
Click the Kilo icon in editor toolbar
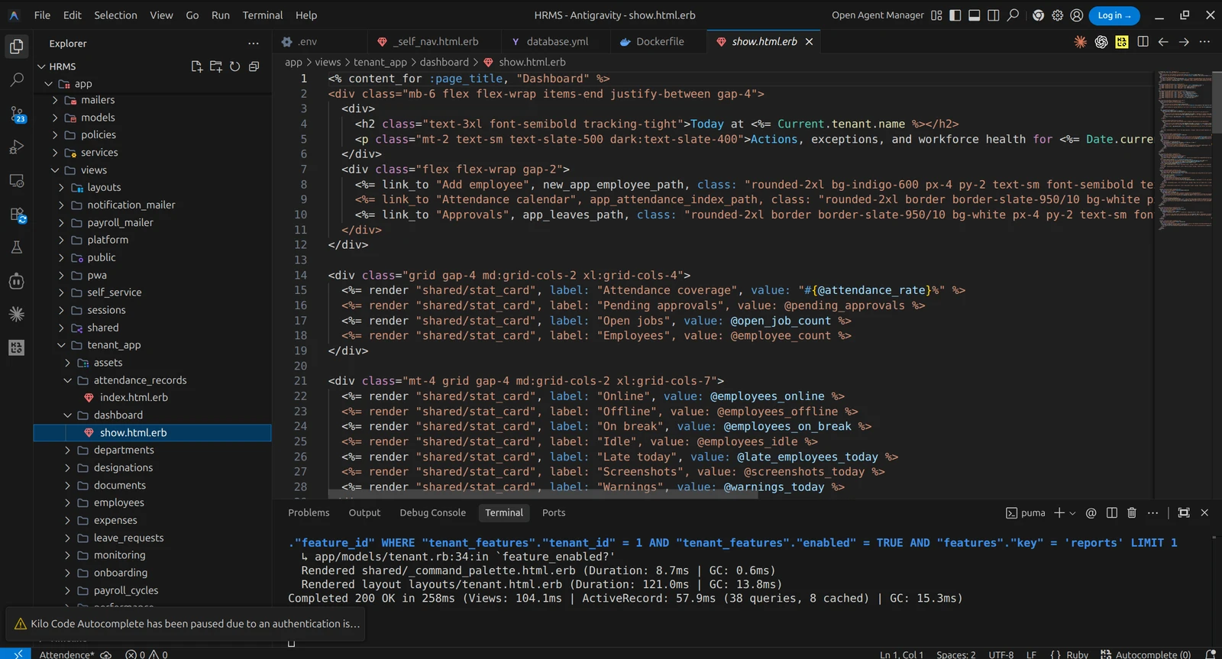coord(1122,42)
